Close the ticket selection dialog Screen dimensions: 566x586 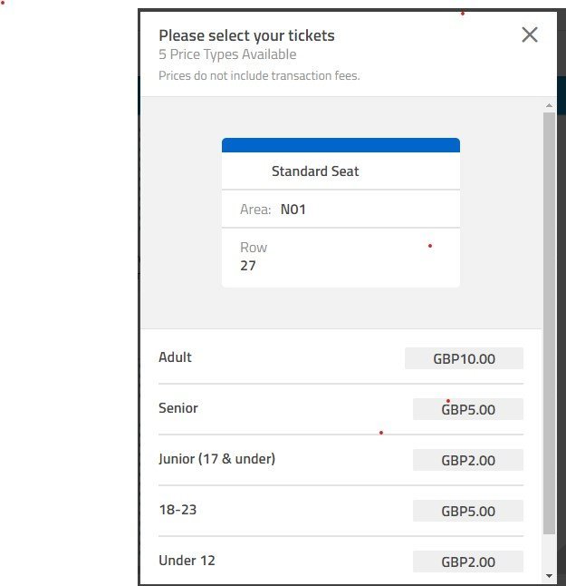pyautogui.click(x=530, y=34)
